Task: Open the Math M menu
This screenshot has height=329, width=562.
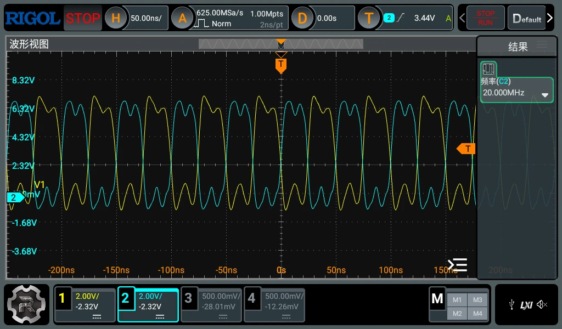Action: tap(437, 298)
